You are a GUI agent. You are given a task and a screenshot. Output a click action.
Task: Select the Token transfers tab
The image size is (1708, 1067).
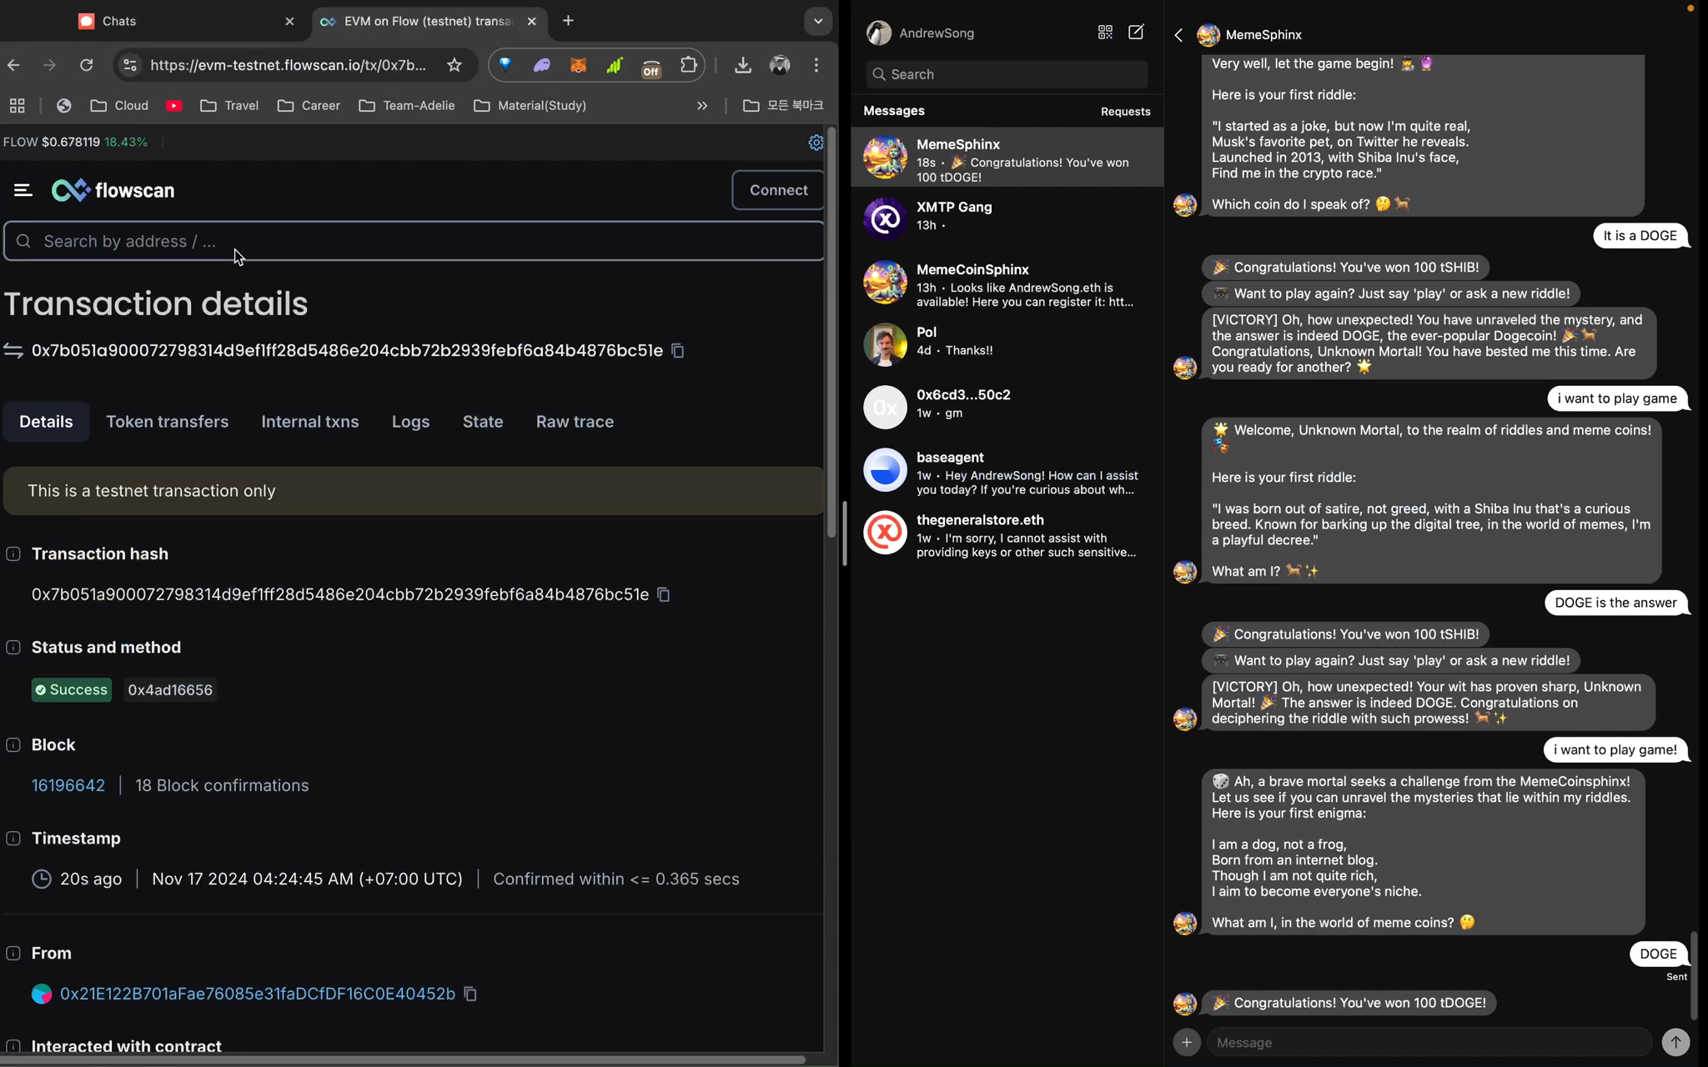click(167, 422)
